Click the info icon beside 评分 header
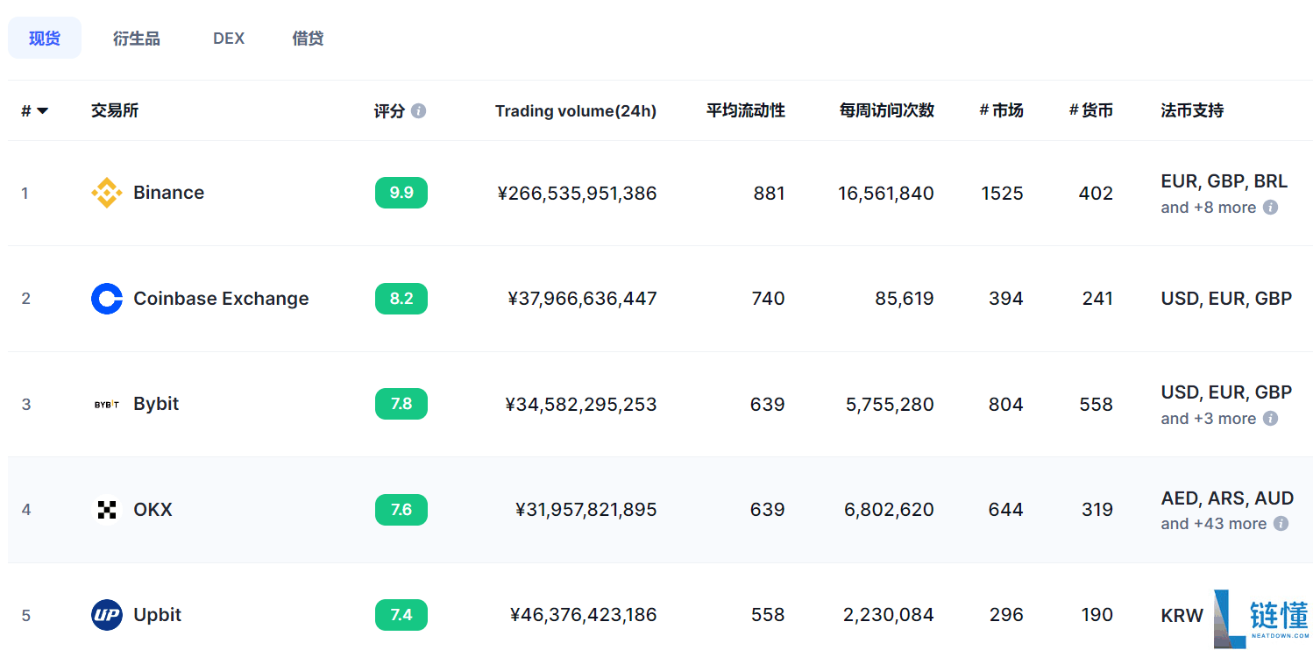 pos(419,111)
